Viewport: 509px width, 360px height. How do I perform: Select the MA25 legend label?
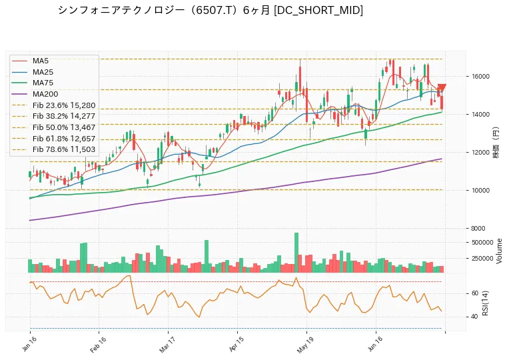[43, 72]
